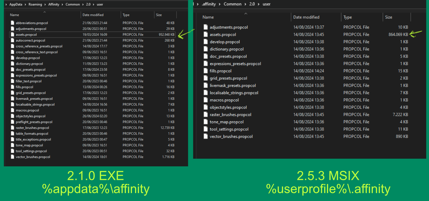Screen dimensions: 429x201
Task: Click 12.739 KB size cell in left window
Action: pyautogui.click(x=167, y=128)
